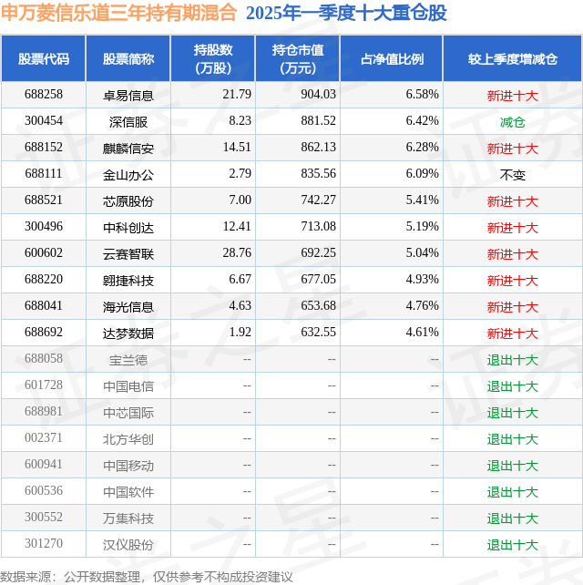Select the 持股数(万股) column header

point(213,59)
